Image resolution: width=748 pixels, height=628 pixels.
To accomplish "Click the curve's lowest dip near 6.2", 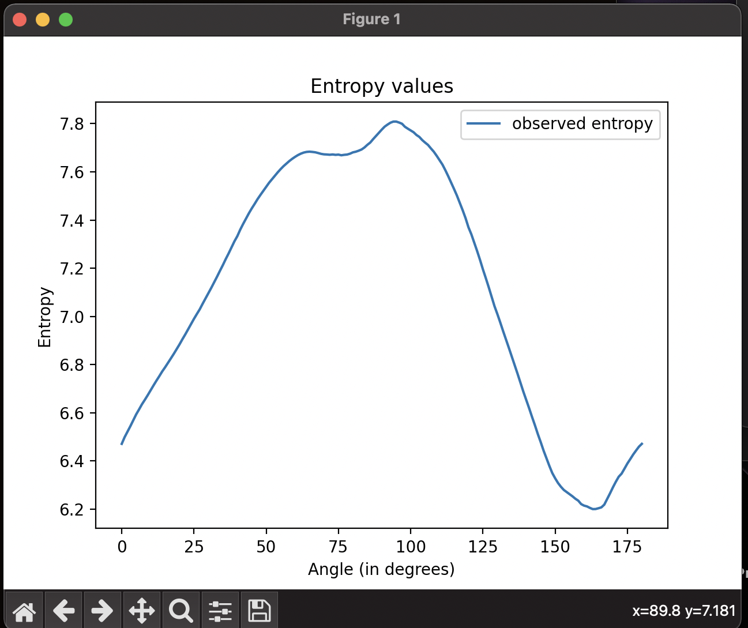I will [593, 509].
